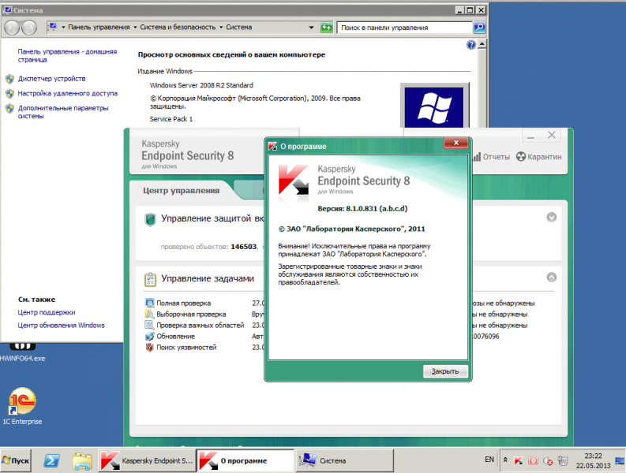Open Дополнительные параметры системы link
This screenshot has width=626, height=473.
pos(62,112)
